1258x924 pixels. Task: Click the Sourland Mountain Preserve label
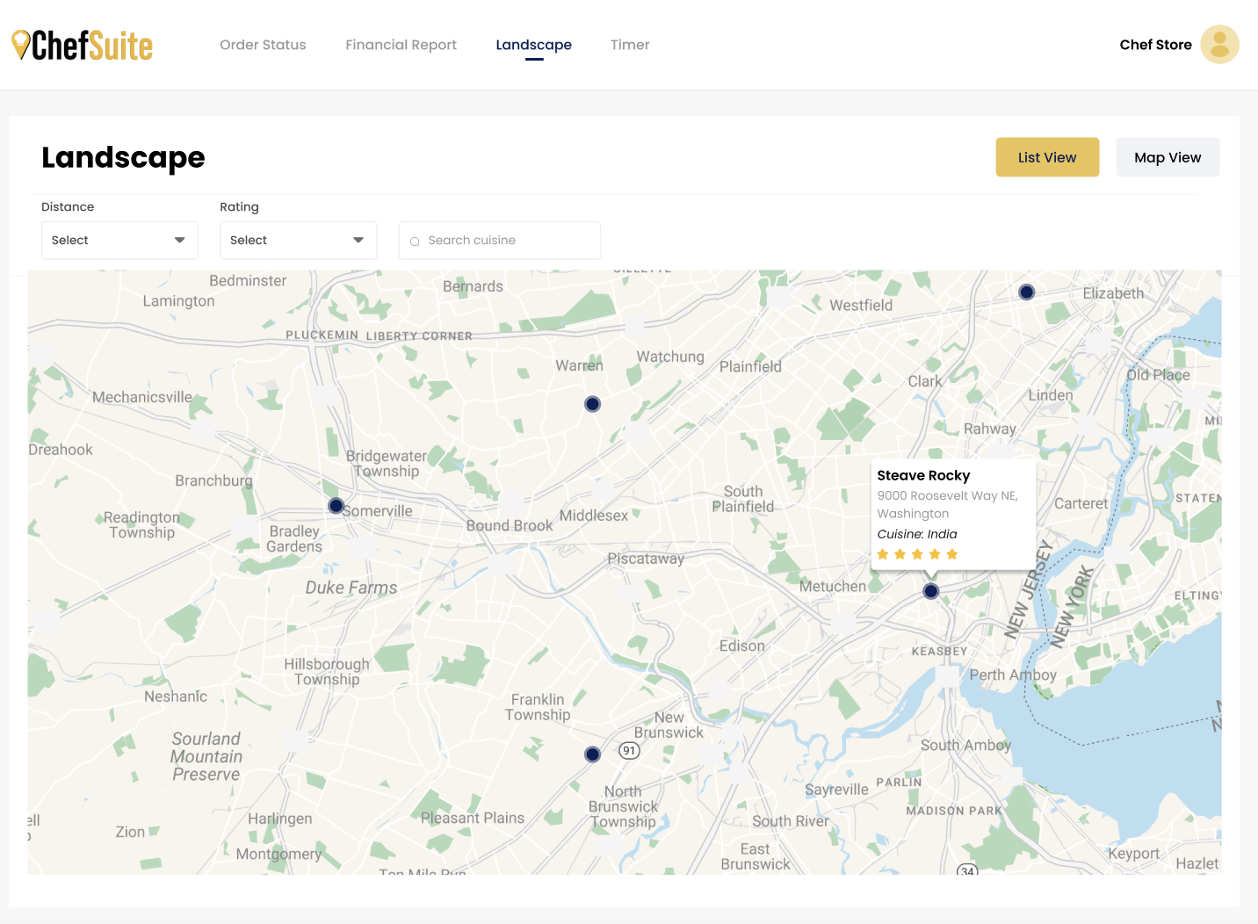pyautogui.click(x=206, y=756)
